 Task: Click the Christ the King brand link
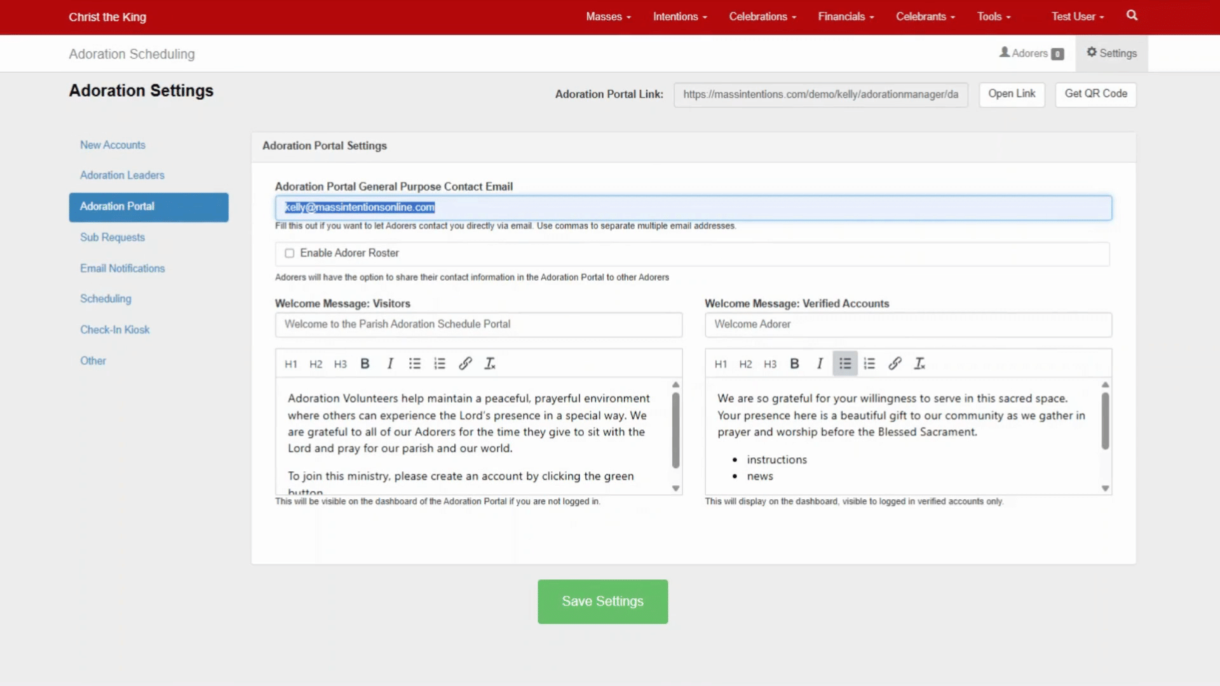(107, 17)
